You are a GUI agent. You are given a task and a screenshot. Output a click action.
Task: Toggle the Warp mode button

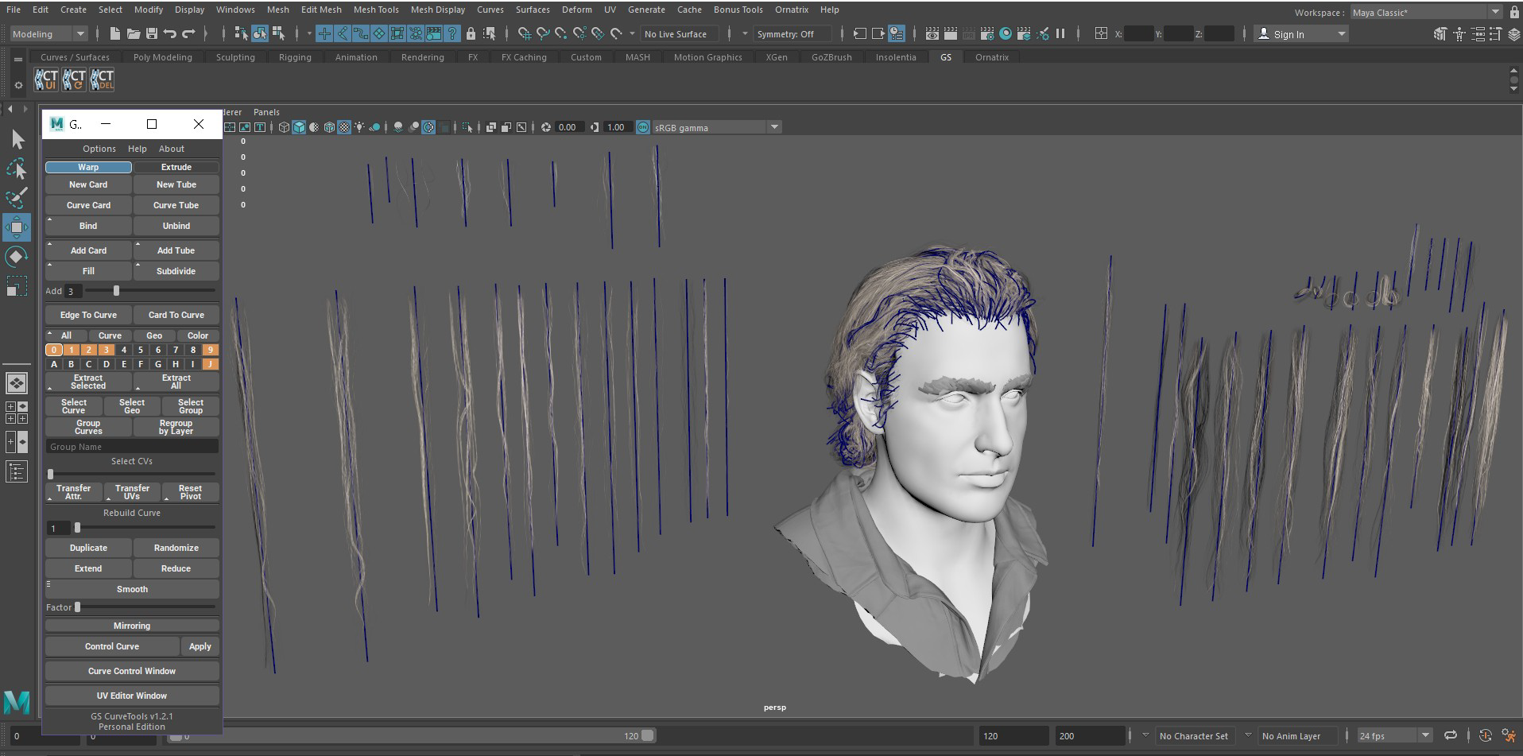pos(88,167)
